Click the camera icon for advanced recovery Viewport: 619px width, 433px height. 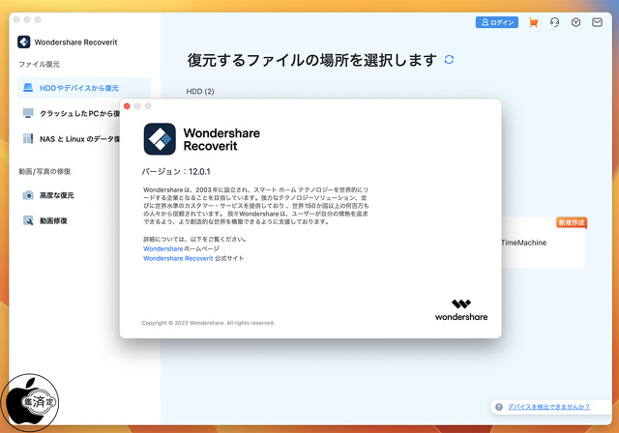click(x=28, y=195)
